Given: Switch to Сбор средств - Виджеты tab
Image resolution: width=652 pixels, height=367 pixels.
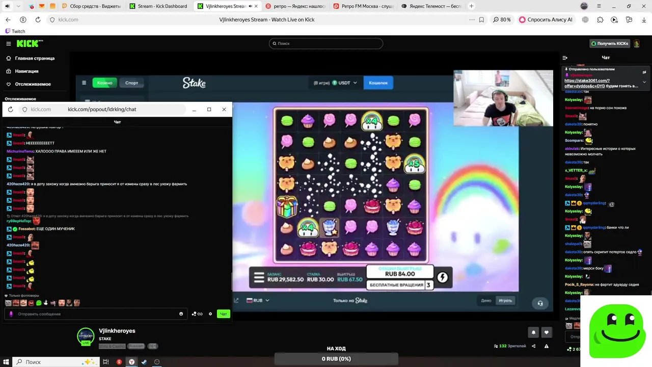Looking at the screenshot, I should pos(91,6).
